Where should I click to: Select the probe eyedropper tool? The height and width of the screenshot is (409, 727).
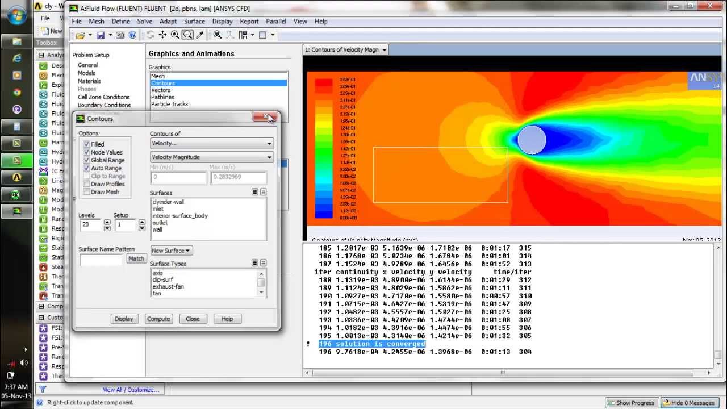(x=200, y=35)
